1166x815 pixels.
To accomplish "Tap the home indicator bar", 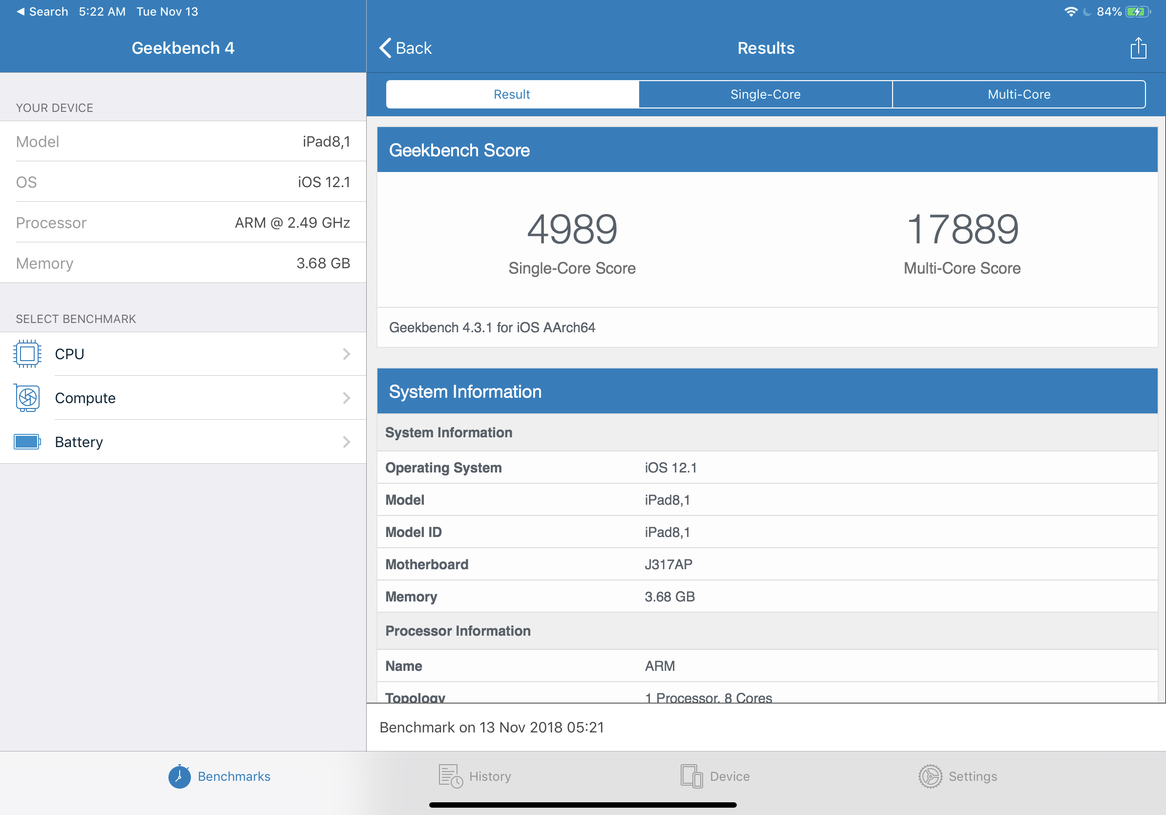I will (x=583, y=805).
